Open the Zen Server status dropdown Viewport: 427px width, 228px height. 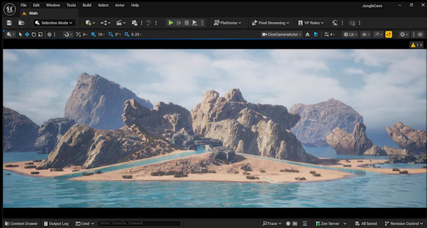click(x=331, y=224)
